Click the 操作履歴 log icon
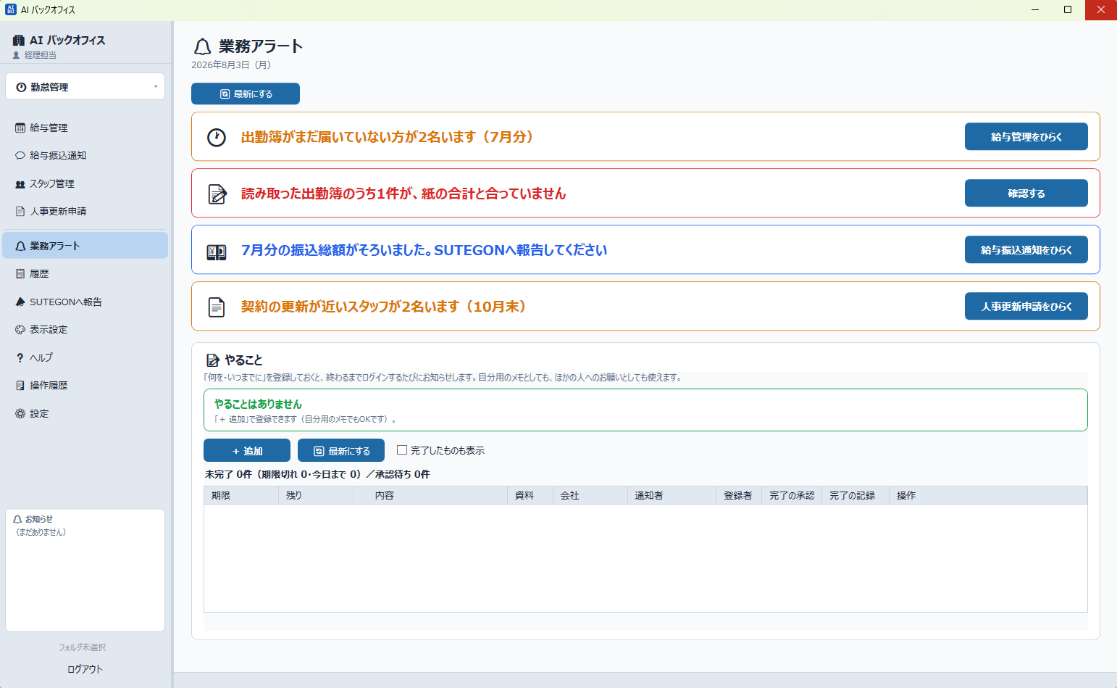Image resolution: width=1117 pixels, height=688 pixels. [x=20, y=385]
